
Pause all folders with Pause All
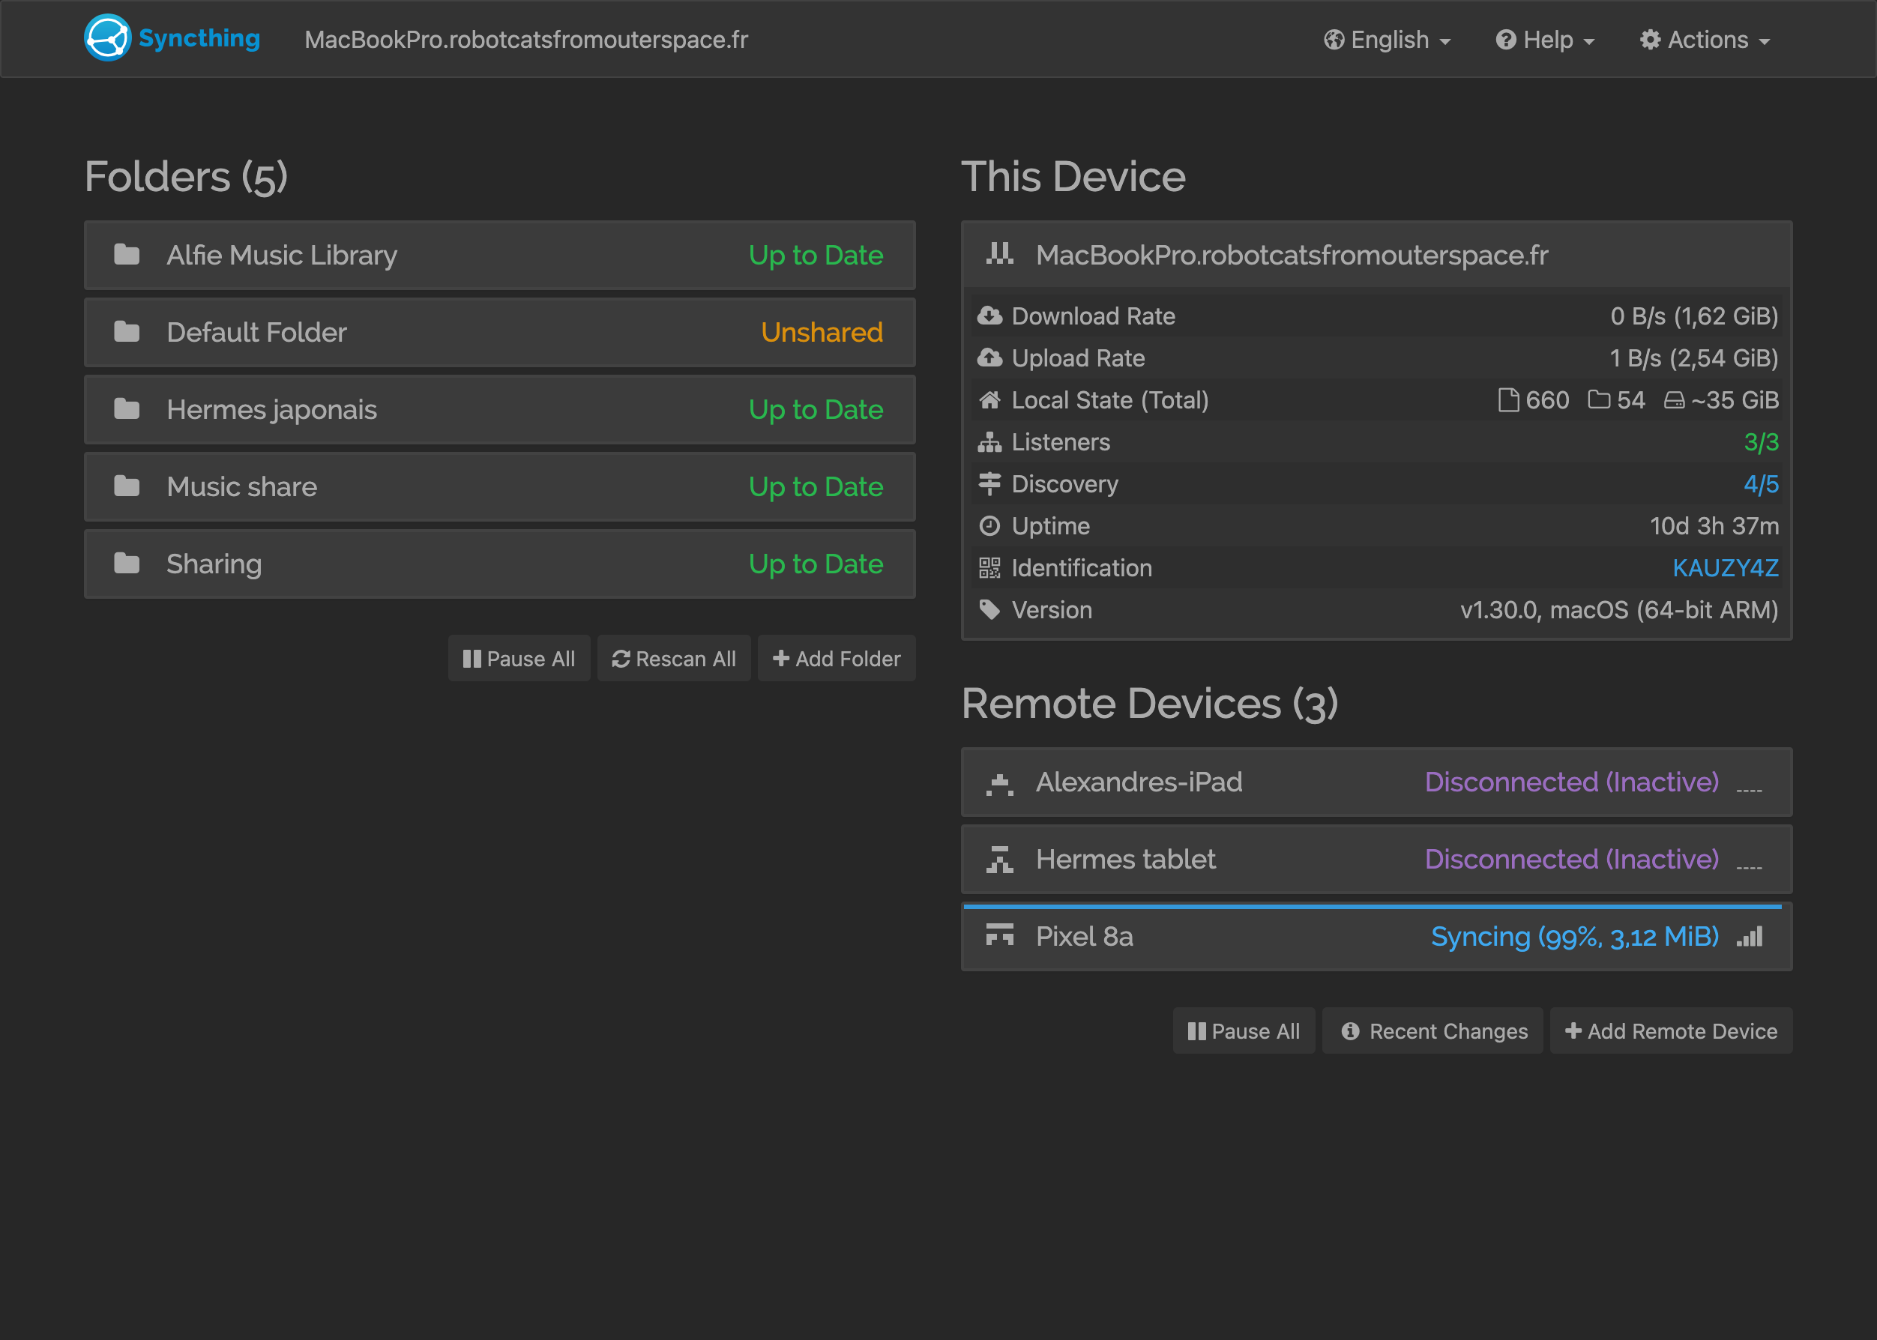(519, 659)
